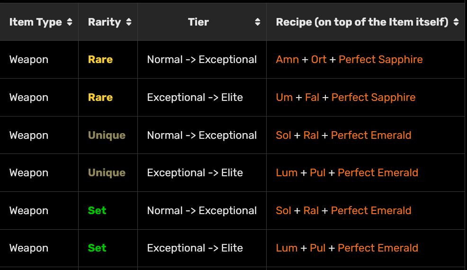Sort by Recipe column using arrow icon
467x270 pixels.
click(x=456, y=22)
